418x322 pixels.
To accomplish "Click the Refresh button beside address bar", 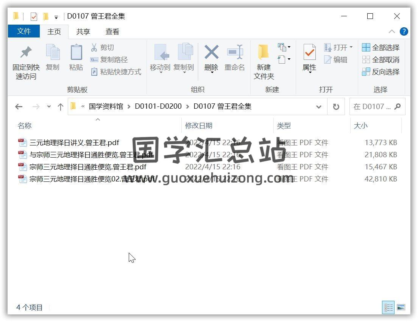I will click(336, 107).
